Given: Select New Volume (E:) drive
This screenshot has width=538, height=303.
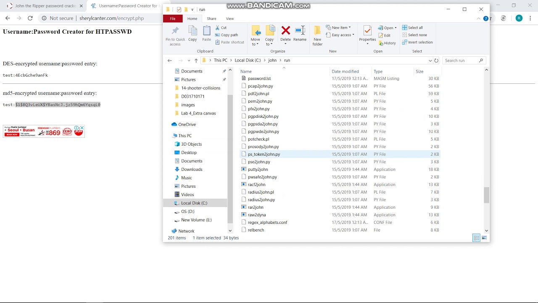Looking at the screenshot, I should (x=196, y=220).
